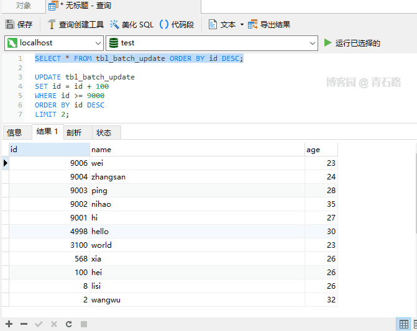Switch to the Objects (对象) tab
The image size is (417, 331).
(24, 6)
